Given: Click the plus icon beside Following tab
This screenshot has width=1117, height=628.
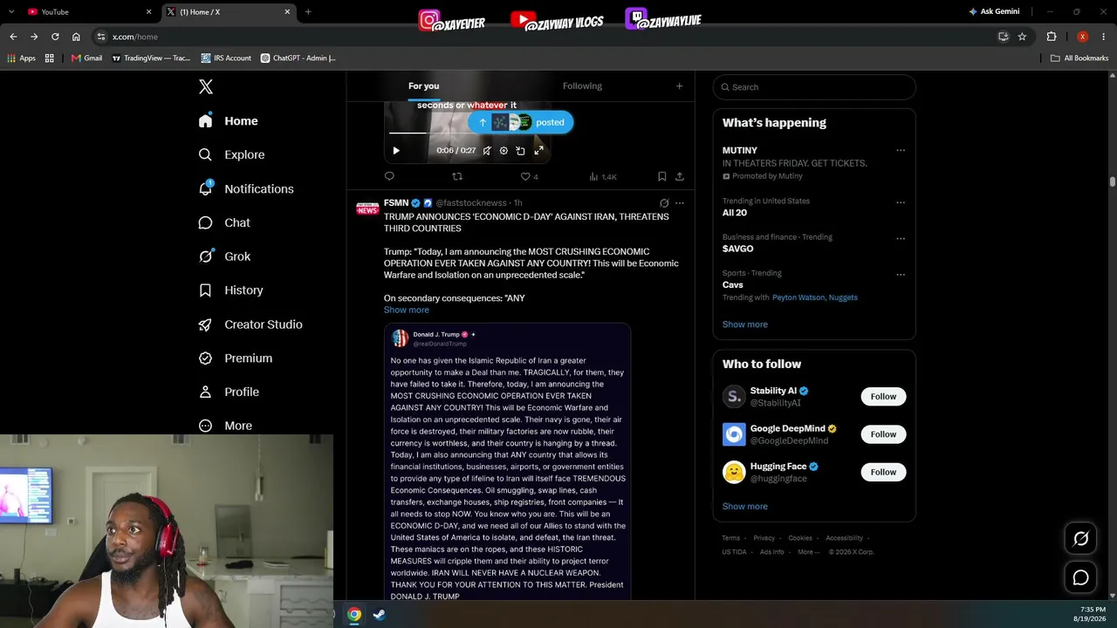Looking at the screenshot, I should pyautogui.click(x=679, y=85).
